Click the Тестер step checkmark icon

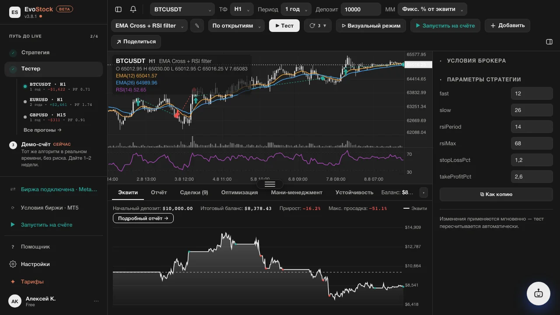point(13,69)
